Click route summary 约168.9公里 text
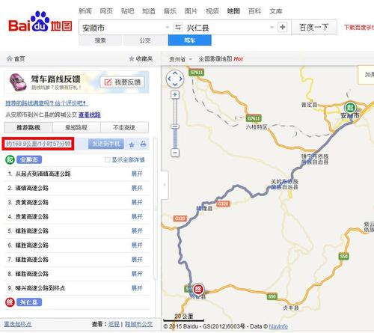 coord(38,144)
